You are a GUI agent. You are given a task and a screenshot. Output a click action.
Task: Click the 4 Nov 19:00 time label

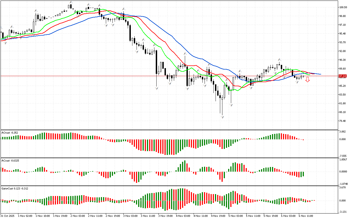coord(218,216)
